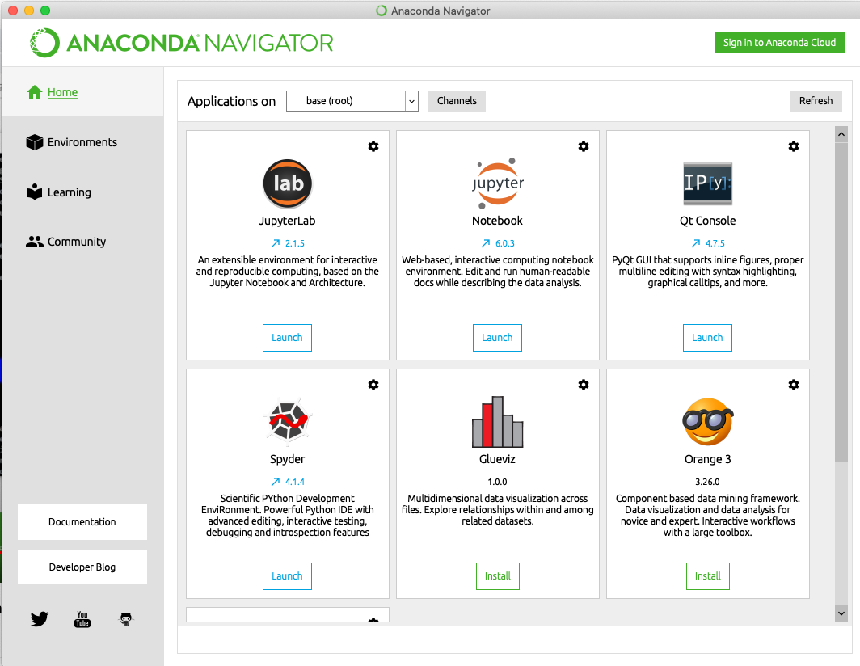This screenshot has width=860, height=666.
Task: Click JupyterLab version 2.1.5 update arrow
Action: 276,243
